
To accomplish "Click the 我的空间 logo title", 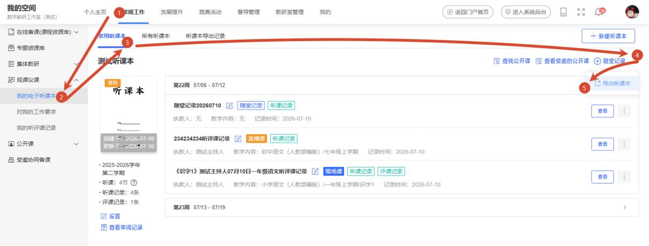I will click(x=21, y=8).
